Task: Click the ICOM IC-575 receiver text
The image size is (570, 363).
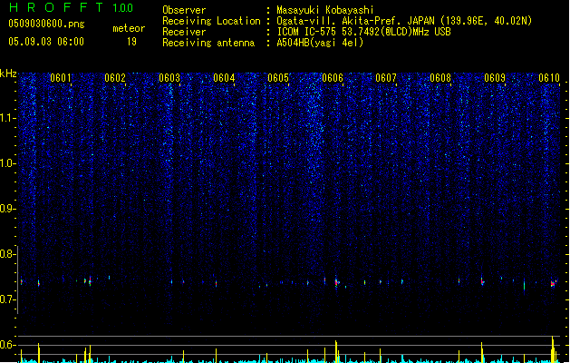Action: click(363, 32)
